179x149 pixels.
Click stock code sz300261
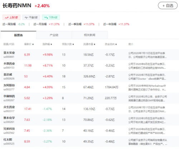coord(9,122)
